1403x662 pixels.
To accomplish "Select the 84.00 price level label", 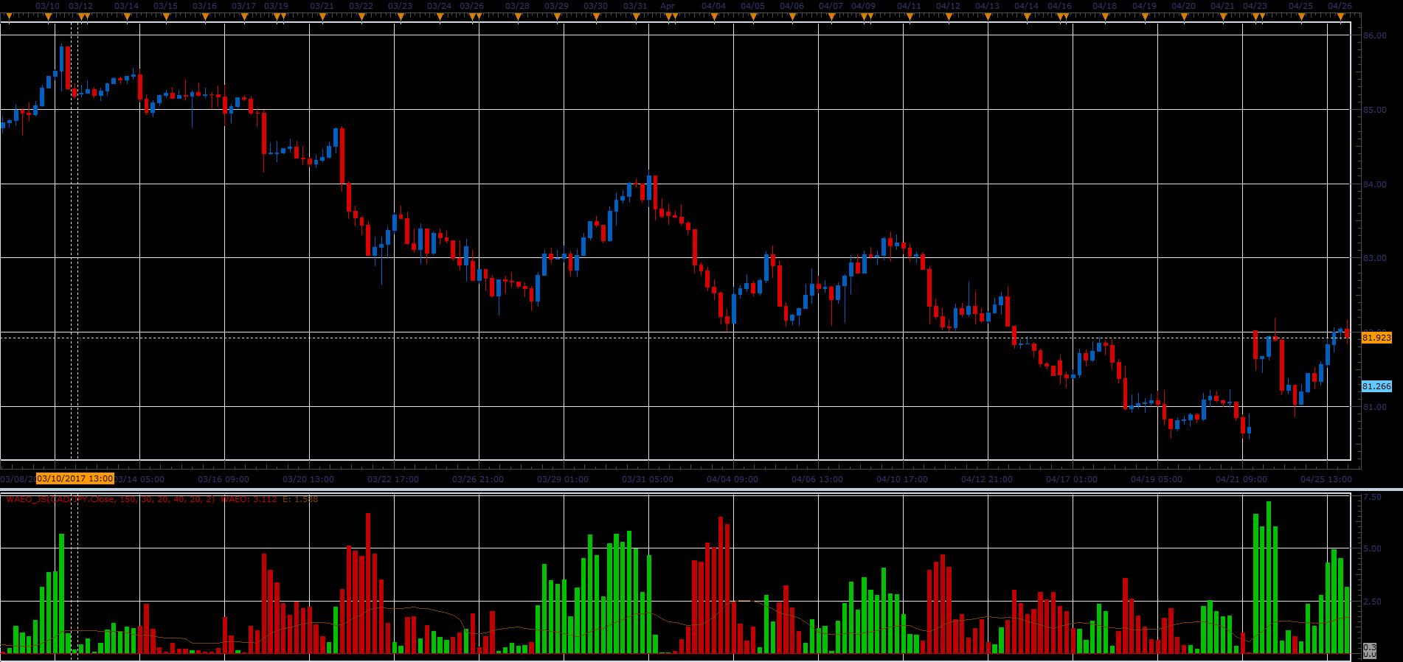I will pos(1375,184).
